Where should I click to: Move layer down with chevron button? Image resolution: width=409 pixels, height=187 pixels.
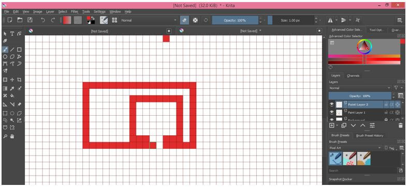point(353,126)
